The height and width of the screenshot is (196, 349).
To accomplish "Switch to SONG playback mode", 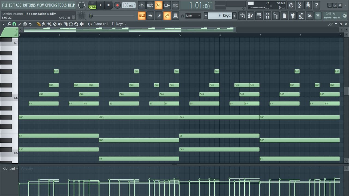I will [x=92, y=7].
